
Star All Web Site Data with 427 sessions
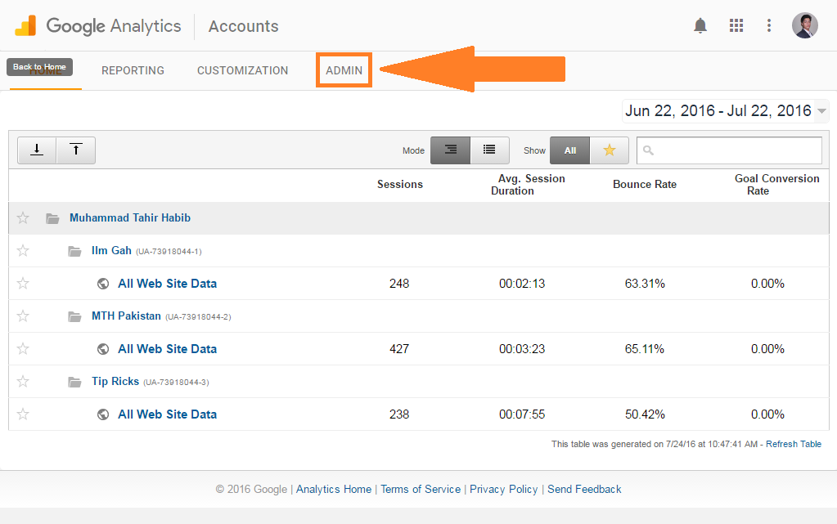[x=23, y=349]
